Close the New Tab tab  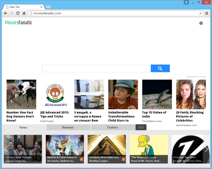pos(41,7)
